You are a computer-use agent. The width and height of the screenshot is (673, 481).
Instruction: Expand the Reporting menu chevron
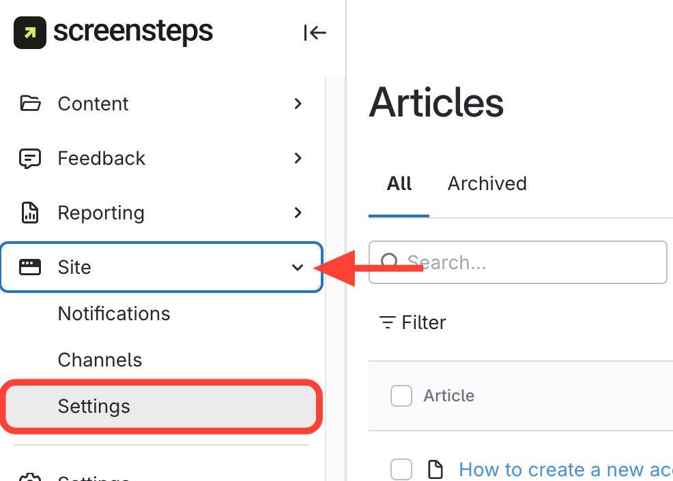pos(298,213)
